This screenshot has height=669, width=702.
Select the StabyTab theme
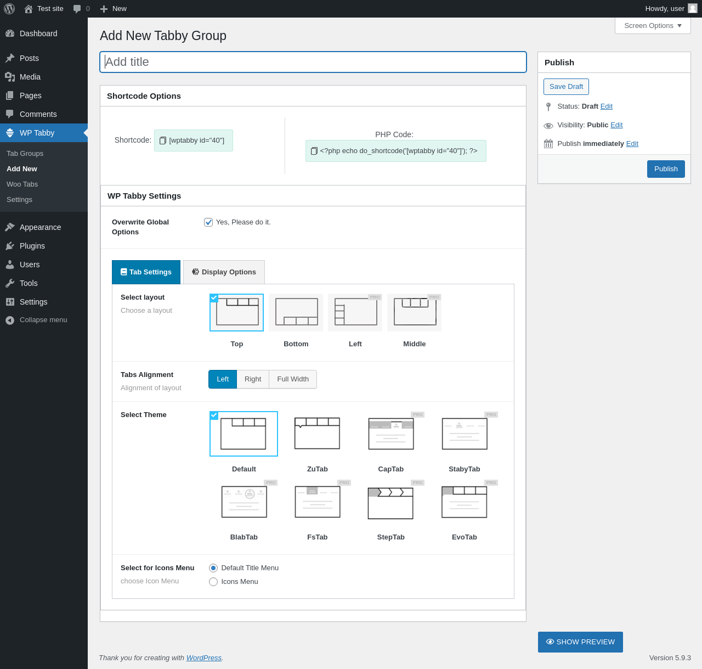[465, 434]
